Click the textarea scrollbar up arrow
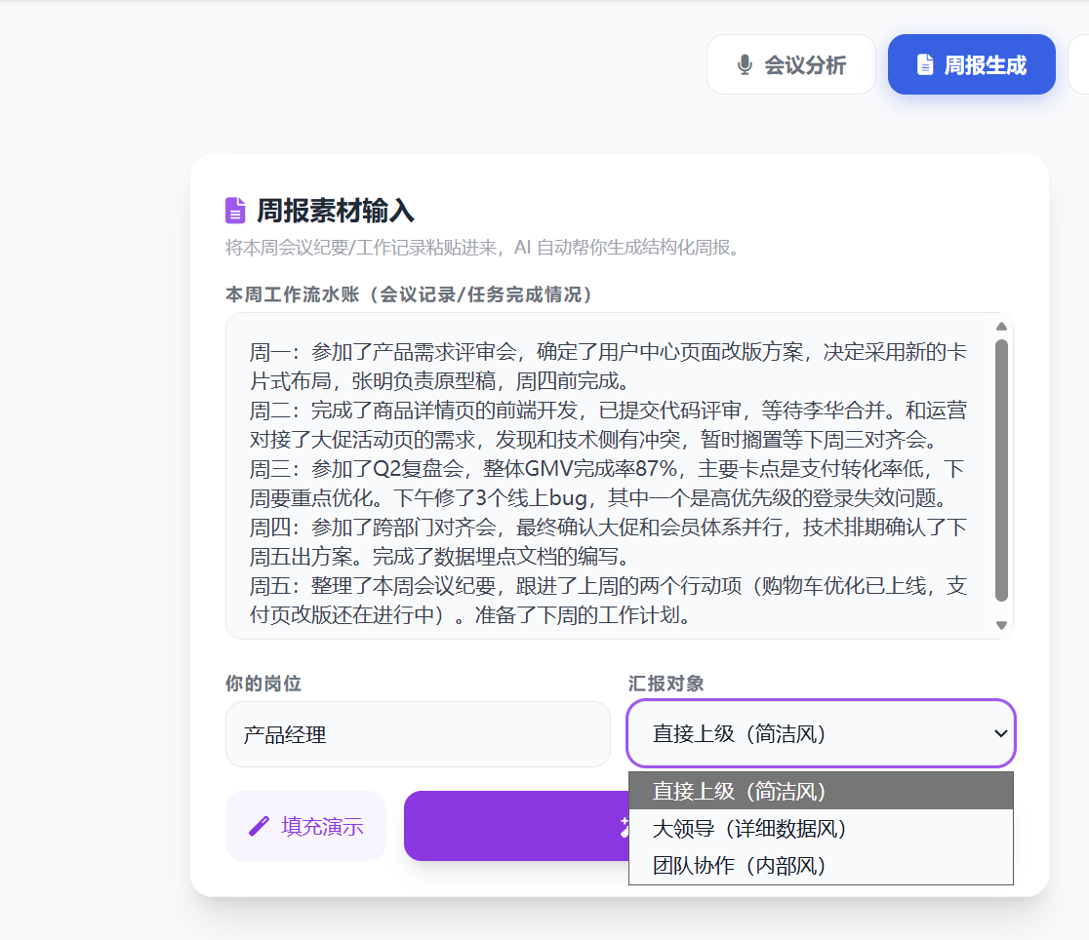Viewport: 1089px width, 940px height. click(x=1001, y=327)
